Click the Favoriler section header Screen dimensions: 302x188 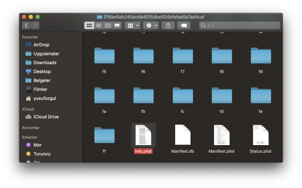(x=30, y=37)
